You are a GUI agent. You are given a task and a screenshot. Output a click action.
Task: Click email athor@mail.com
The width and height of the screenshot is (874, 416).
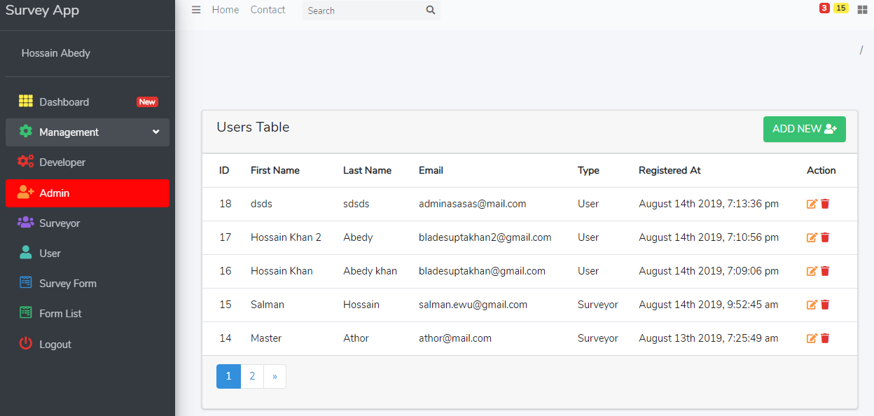(455, 338)
